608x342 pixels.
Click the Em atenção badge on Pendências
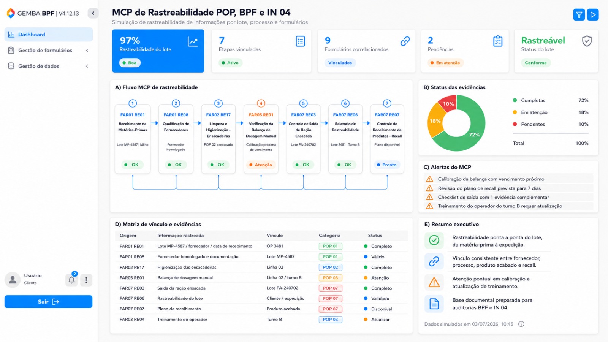point(446,63)
